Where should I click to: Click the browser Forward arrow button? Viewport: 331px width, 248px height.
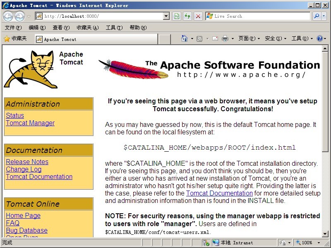coord(19,16)
